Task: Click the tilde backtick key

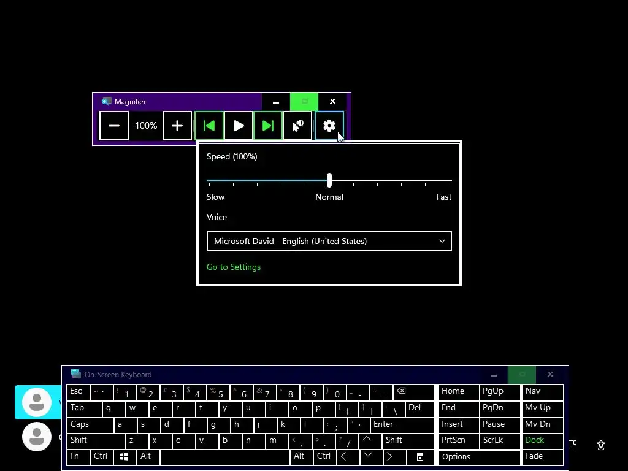Action: click(x=102, y=392)
